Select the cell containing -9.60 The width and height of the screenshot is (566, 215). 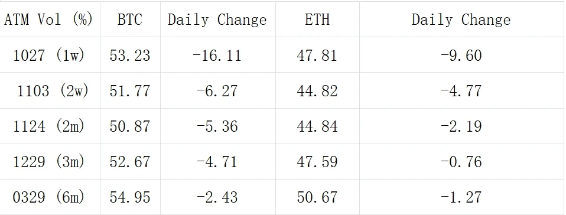(461, 55)
